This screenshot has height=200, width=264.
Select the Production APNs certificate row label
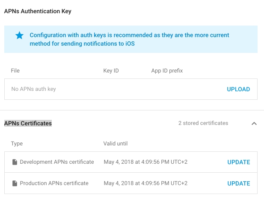pos(54,183)
